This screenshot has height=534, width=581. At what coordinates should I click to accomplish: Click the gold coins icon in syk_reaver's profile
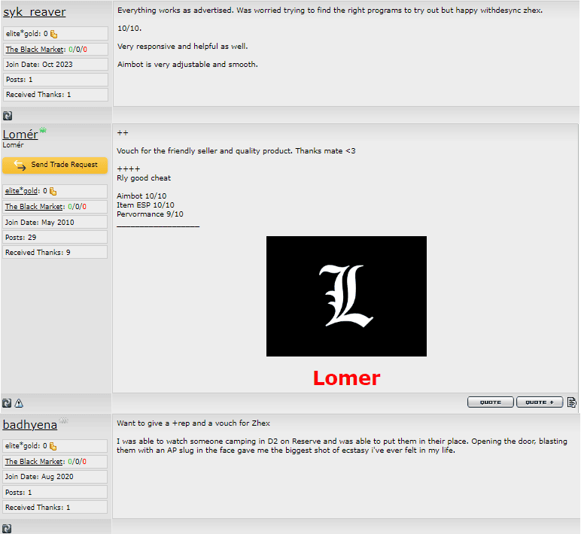point(53,34)
